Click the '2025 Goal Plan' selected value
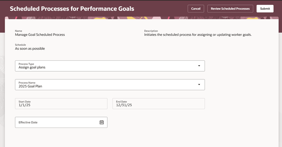 click(x=30, y=86)
